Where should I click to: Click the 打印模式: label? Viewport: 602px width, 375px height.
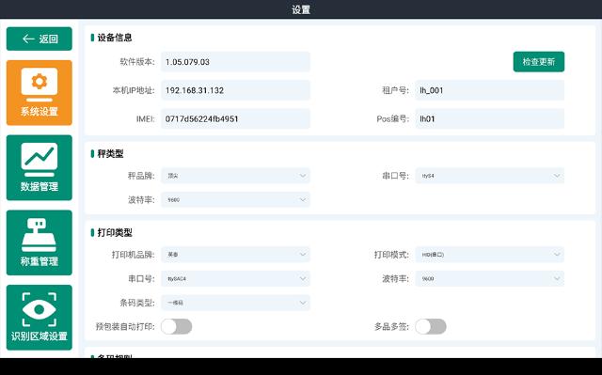(x=391, y=255)
